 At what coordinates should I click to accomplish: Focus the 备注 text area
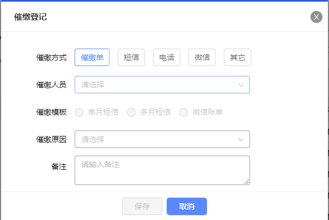pyautogui.click(x=162, y=170)
